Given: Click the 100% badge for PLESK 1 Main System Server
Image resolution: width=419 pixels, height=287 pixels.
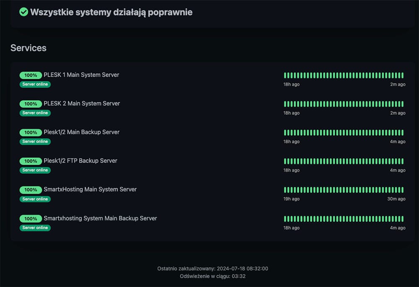Looking at the screenshot, I should (x=31, y=75).
